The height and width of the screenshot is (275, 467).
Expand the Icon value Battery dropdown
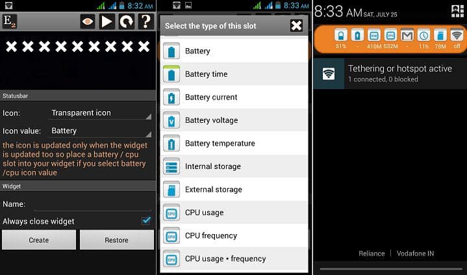tap(99, 131)
